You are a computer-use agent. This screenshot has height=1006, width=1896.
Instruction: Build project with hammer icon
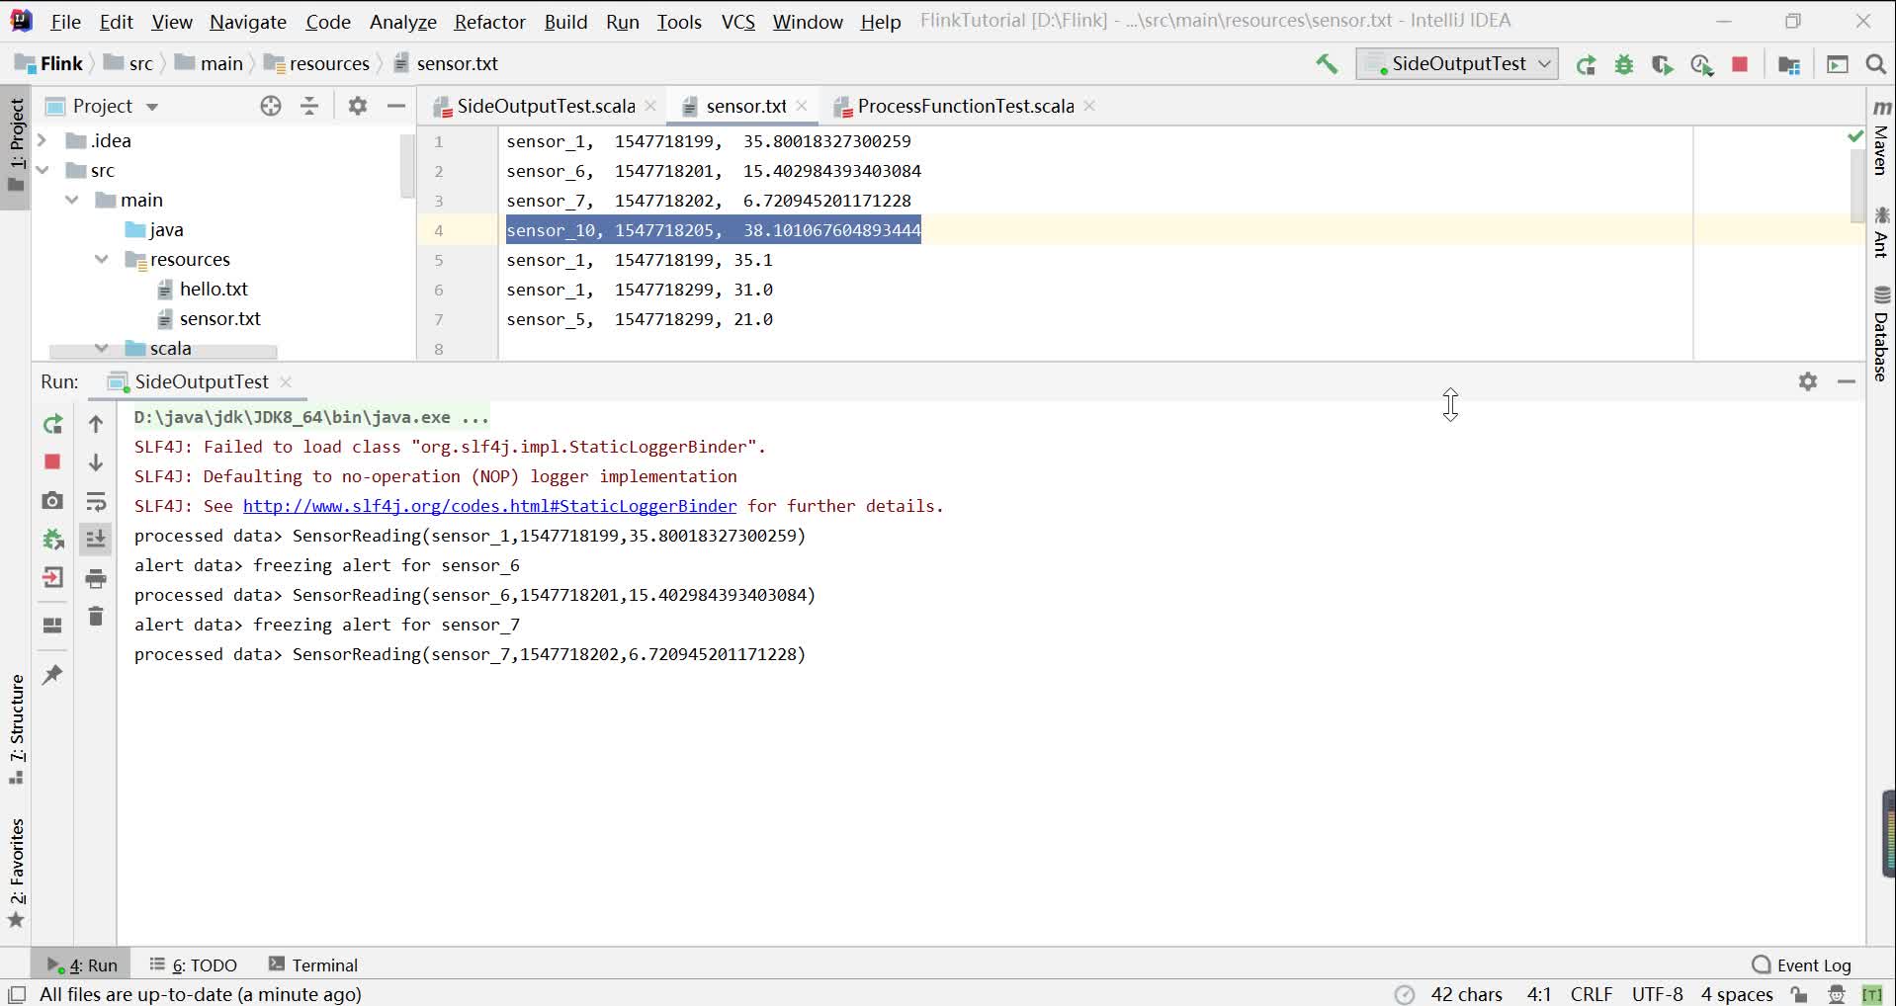(x=1327, y=64)
